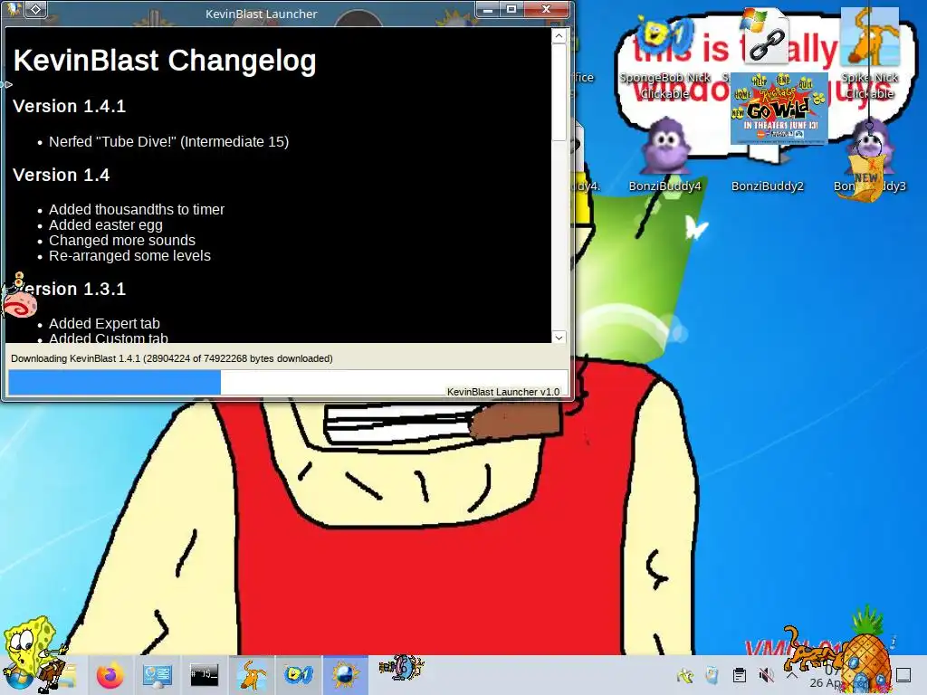
Task: Click the Version 1.4.1 heading
Action: (69, 107)
